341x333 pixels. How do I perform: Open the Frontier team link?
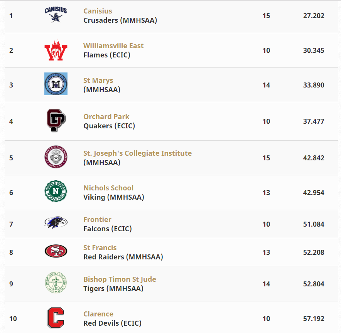(x=97, y=220)
